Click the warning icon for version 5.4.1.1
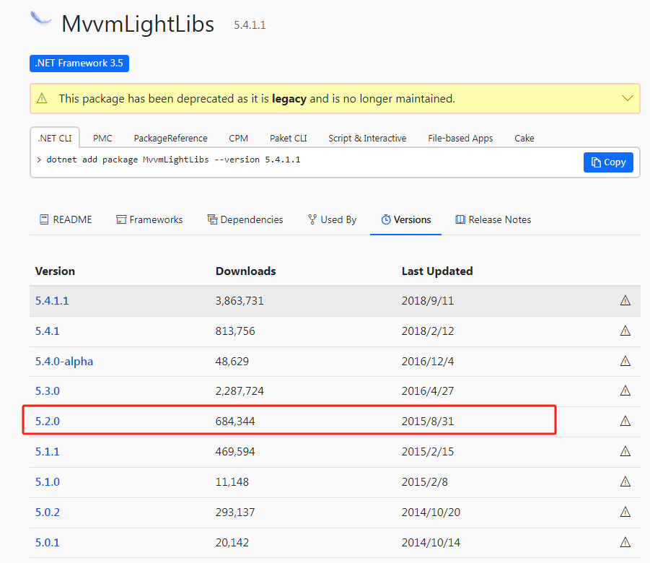The width and height of the screenshot is (650, 563). pos(625,301)
